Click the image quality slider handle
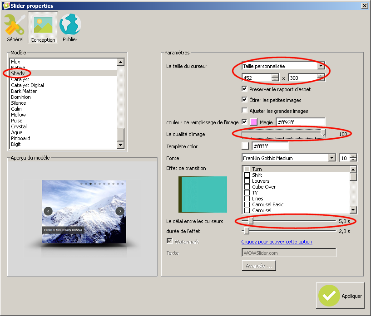The height and width of the screenshot is (316, 371). (323, 133)
